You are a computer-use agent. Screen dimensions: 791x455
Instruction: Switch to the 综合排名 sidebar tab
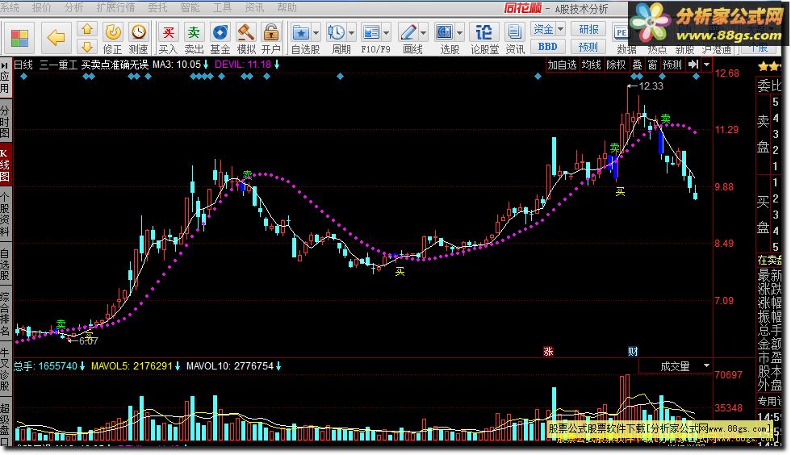[x=5, y=313]
